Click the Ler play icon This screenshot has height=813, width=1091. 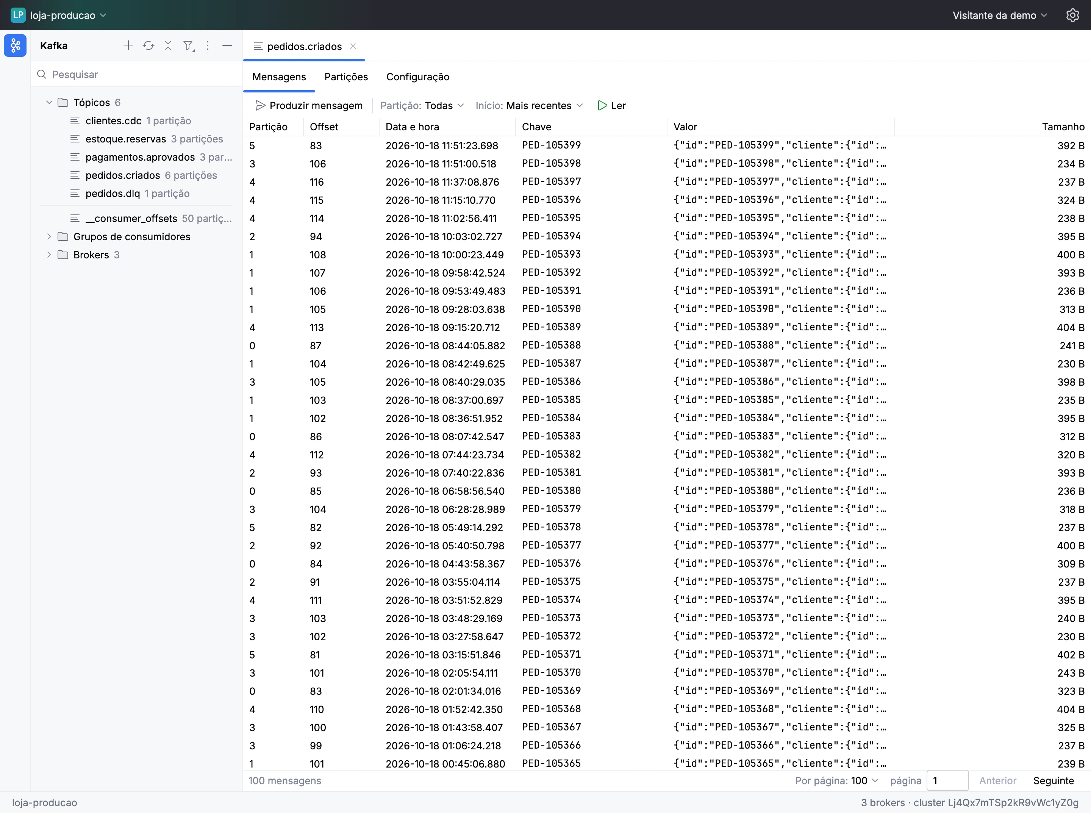(602, 105)
